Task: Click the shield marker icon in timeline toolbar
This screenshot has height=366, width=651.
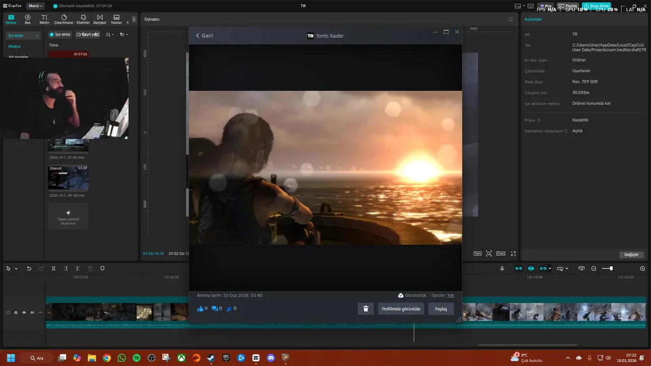Action: (x=102, y=268)
